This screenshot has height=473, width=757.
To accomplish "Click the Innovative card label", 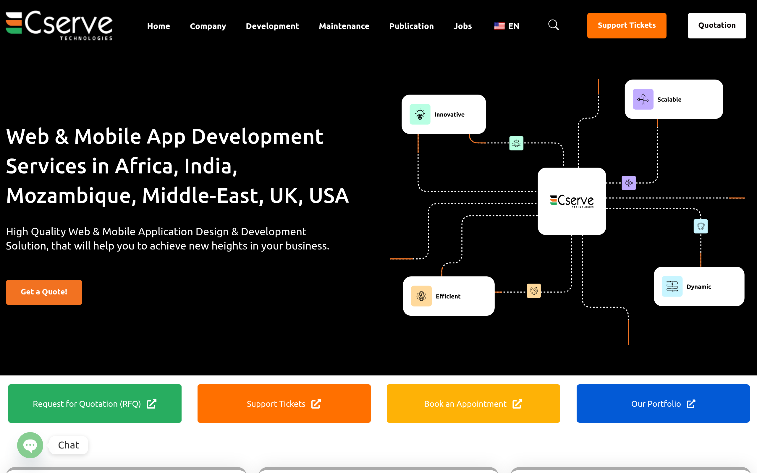I will click(449, 114).
